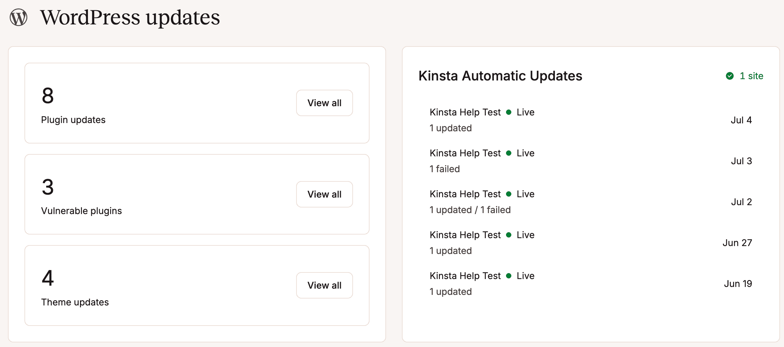Click the green Live dot beside the Jun 27 entry
This screenshot has height=347, width=784.
[509, 235]
